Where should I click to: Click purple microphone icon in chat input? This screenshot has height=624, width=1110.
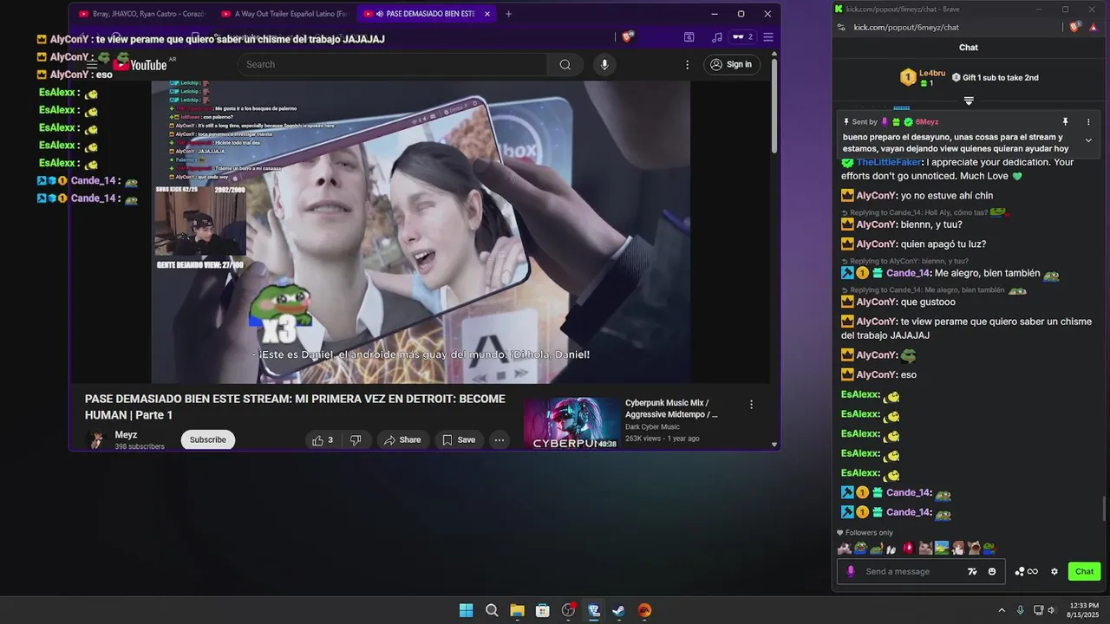(x=851, y=571)
